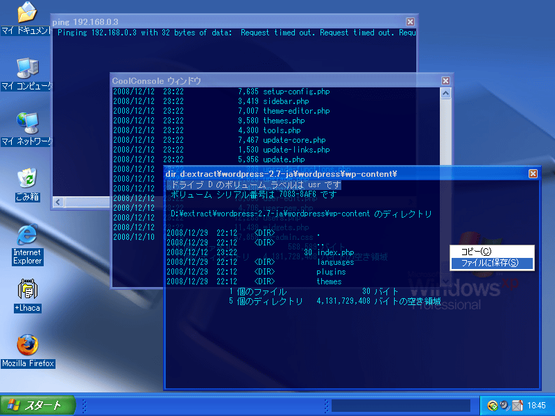The height and width of the screenshot is (416, 555).
Task: Click the wp-content のディレクトリ path line
Action: click(x=301, y=214)
